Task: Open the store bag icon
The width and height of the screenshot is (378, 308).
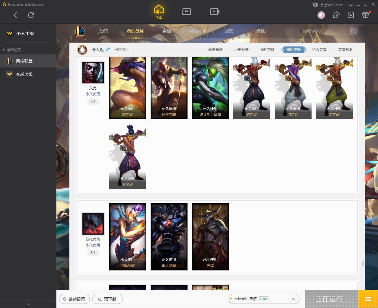Action: [x=187, y=12]
